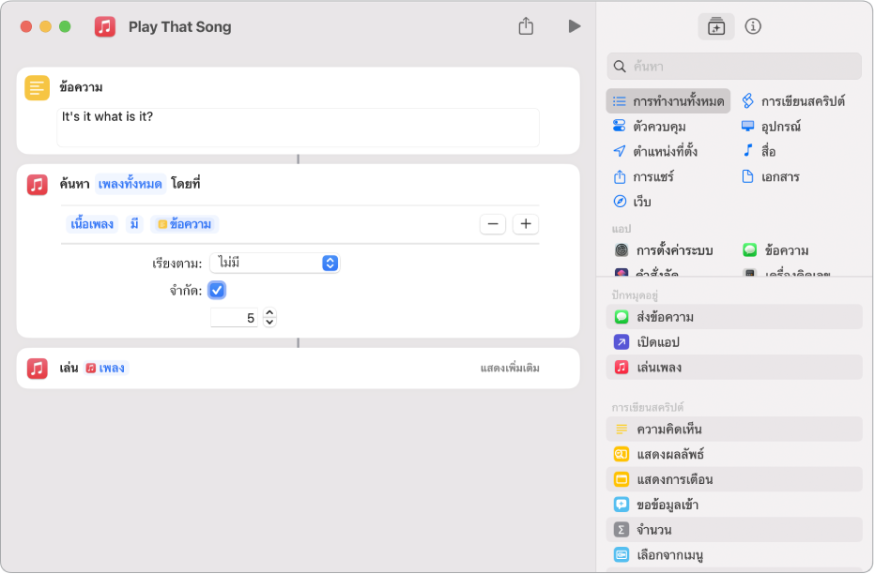Open the เรียงตาม sort-by dropdown
Image resolution: width=874 pixels, height=574 pixels.
(274, 264)
